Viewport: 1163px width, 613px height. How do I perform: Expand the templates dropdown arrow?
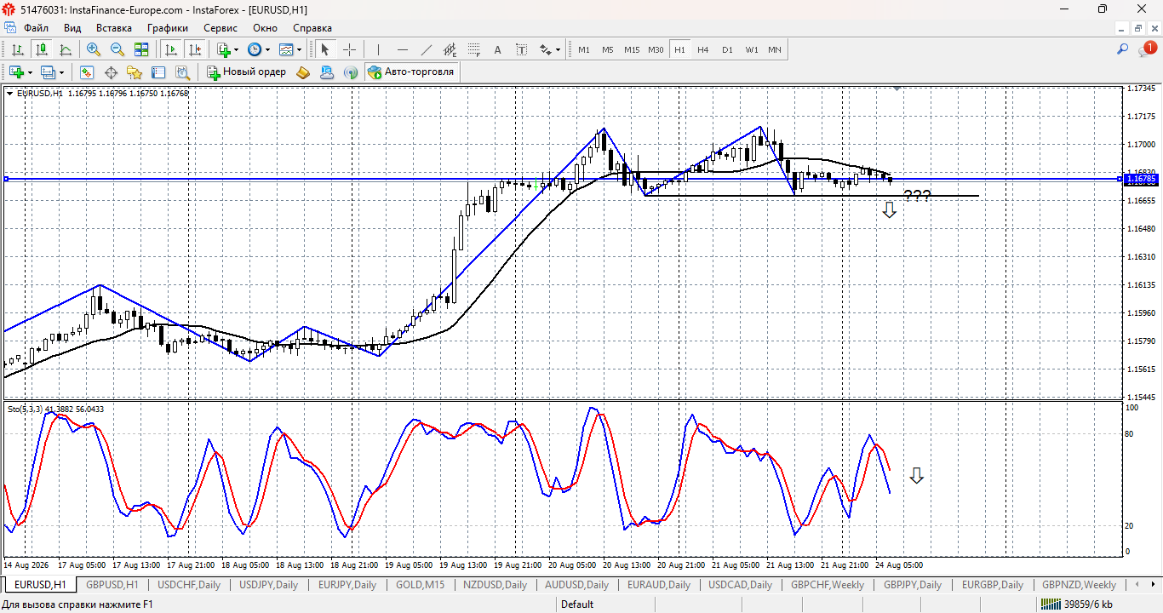299,50
